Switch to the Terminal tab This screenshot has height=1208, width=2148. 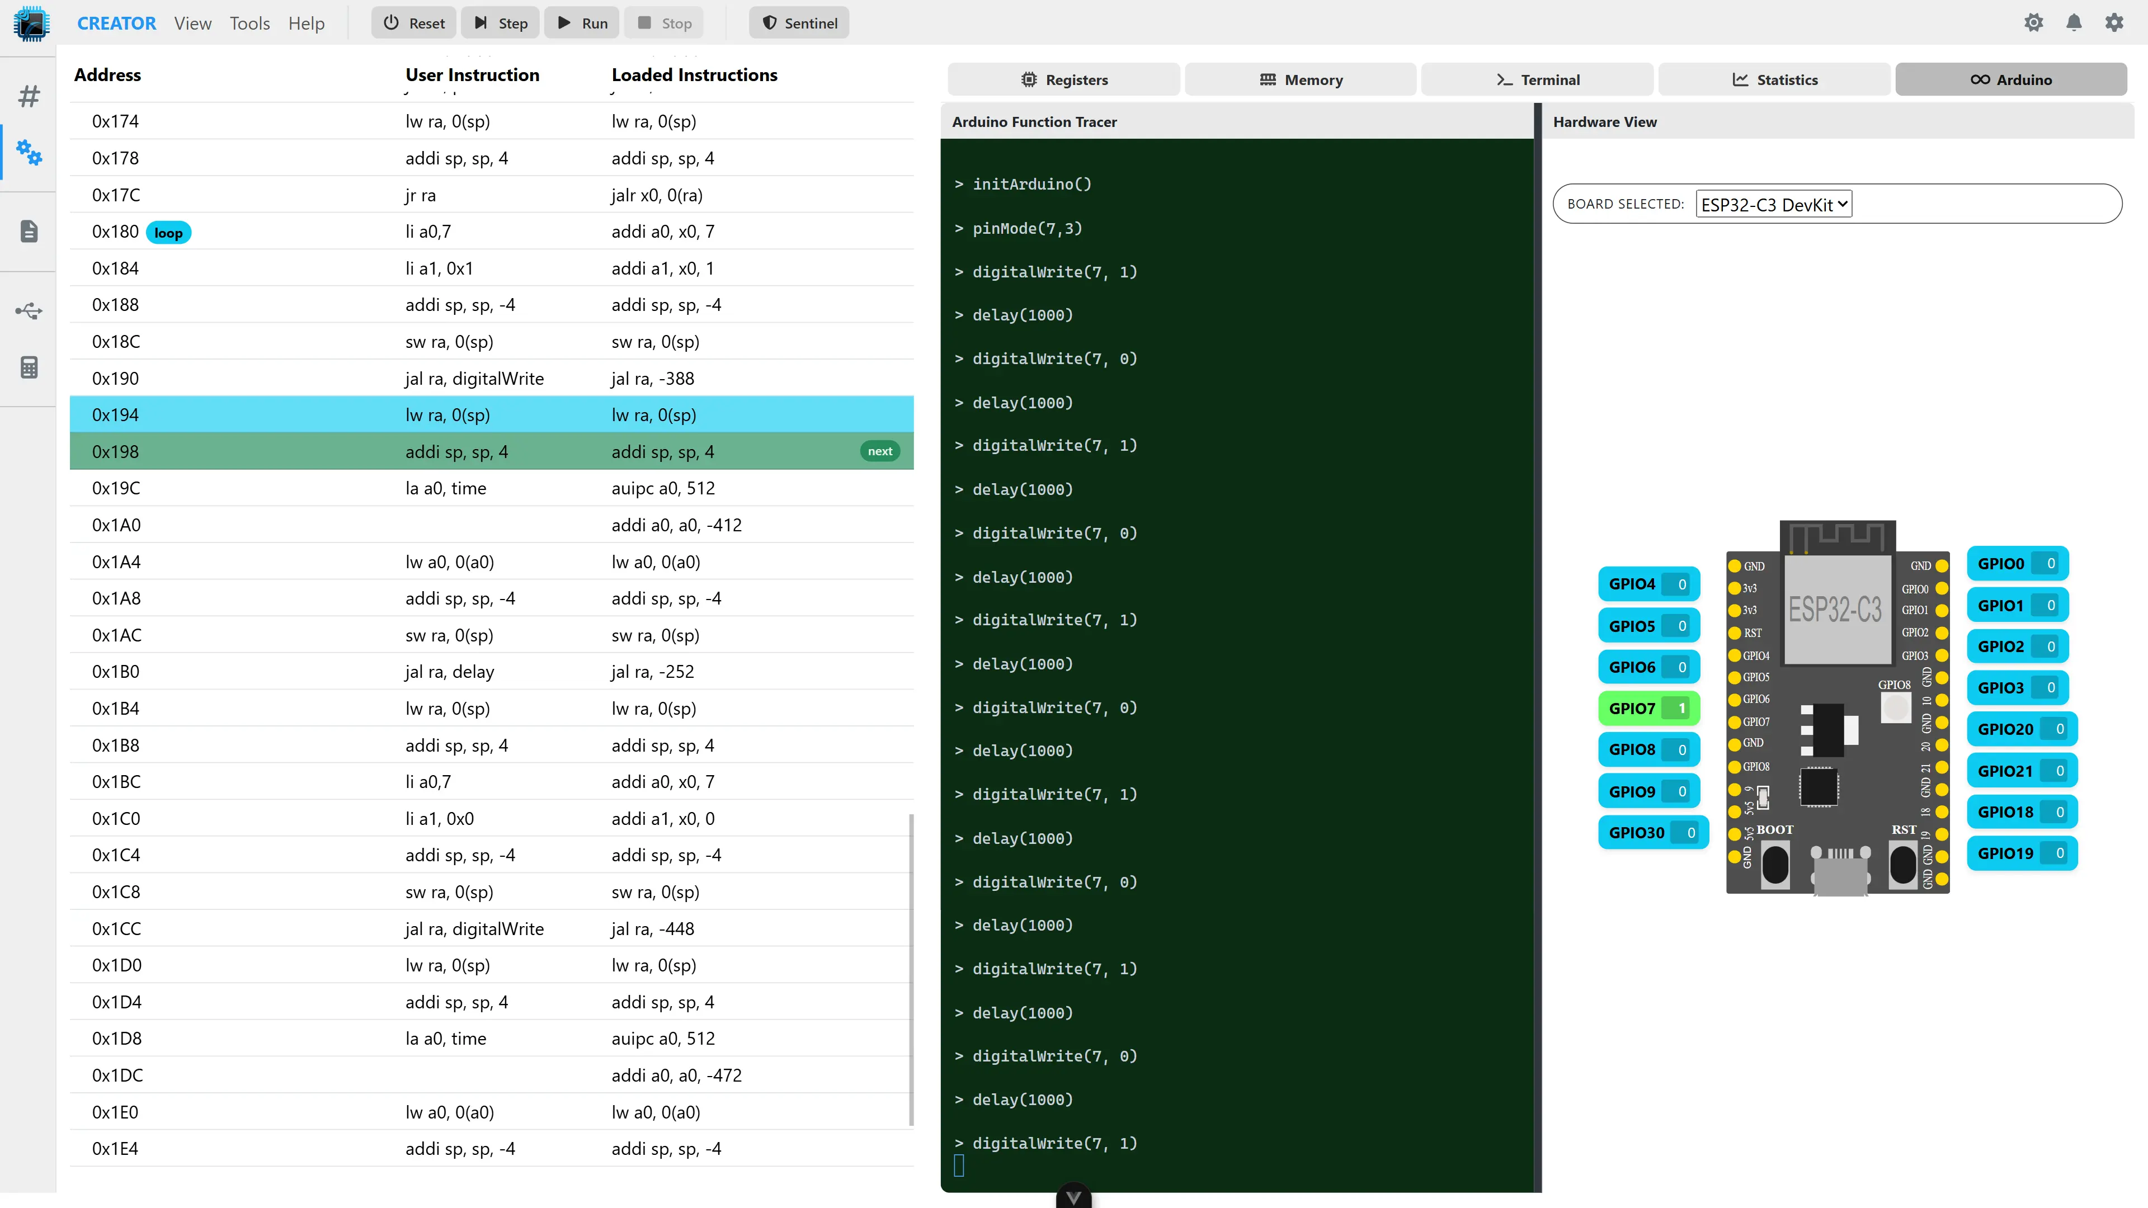[1538, 79]
